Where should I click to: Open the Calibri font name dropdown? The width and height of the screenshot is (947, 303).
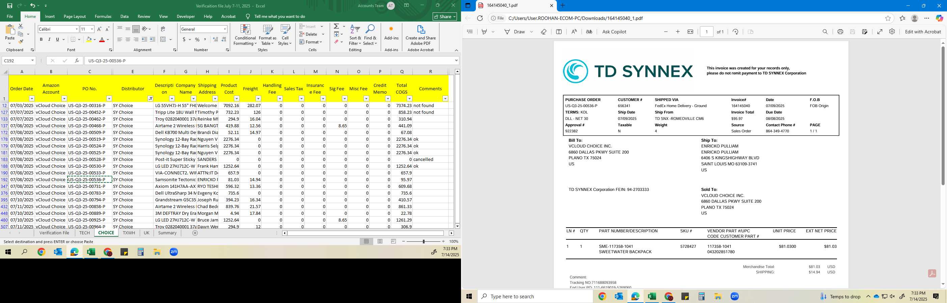point(77,29)
